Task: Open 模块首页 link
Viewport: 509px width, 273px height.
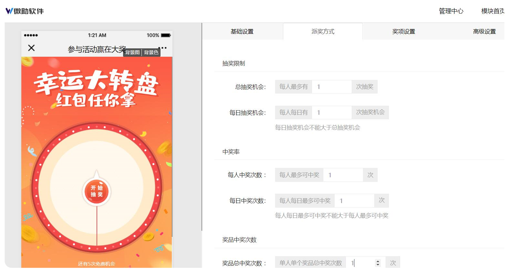Action: coord(493,11)
